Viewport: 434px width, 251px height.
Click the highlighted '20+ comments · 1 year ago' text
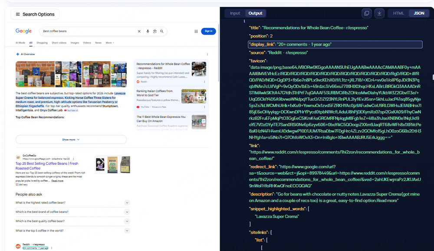(36, 248)
